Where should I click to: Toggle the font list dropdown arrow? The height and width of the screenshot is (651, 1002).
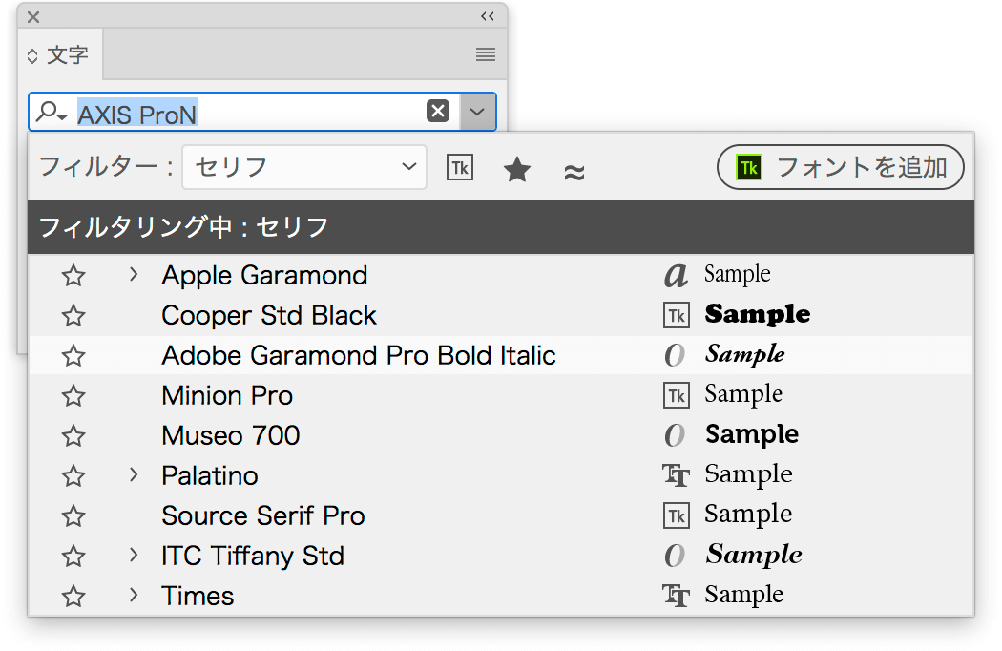point(477,112)
